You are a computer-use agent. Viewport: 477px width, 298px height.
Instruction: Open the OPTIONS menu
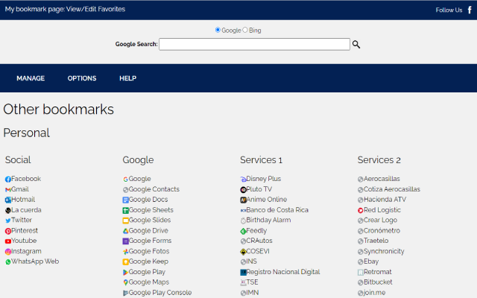point(82,78)
